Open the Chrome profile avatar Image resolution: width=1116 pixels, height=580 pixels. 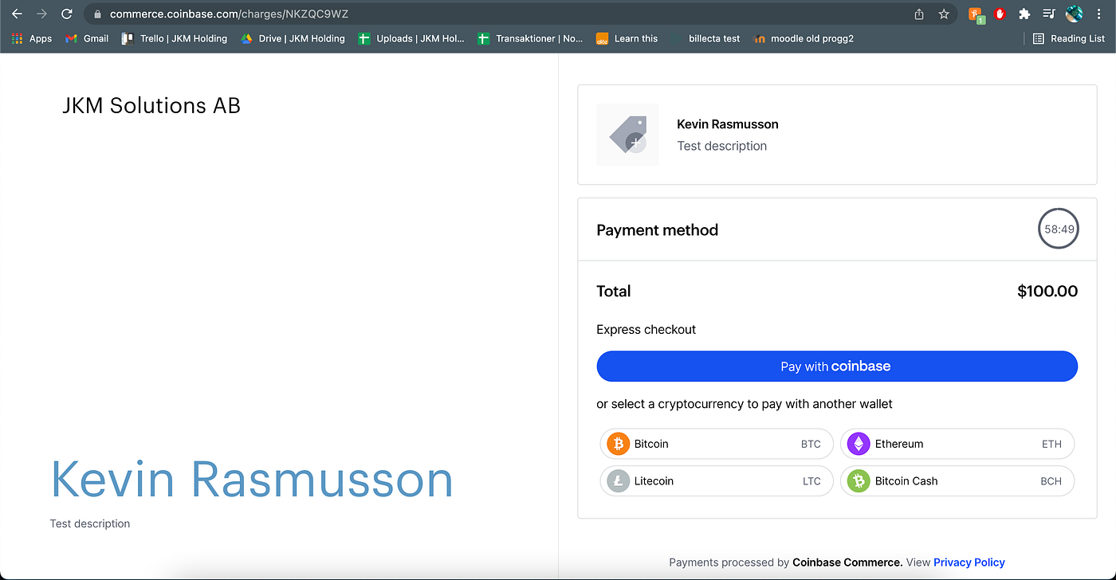[1074, 14]
